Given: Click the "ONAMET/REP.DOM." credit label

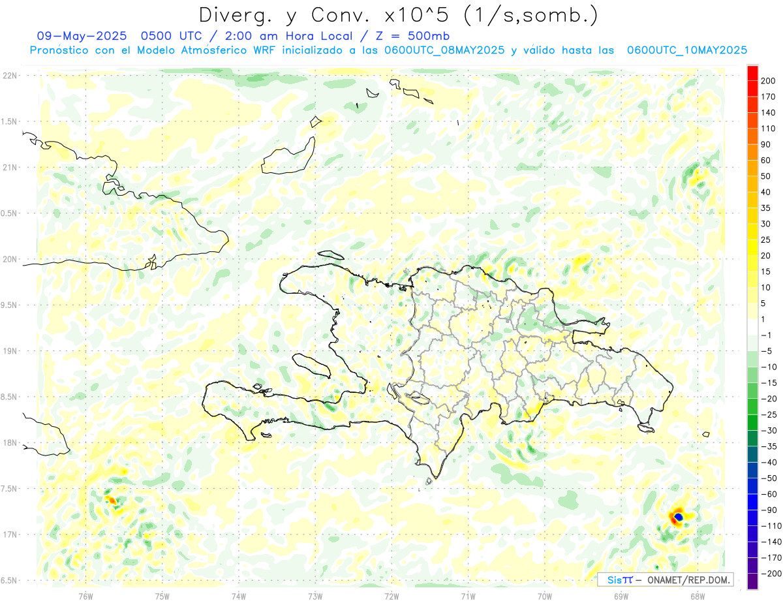Looking at the screenshot, I should pyautogui.click(x=687, y=580).
